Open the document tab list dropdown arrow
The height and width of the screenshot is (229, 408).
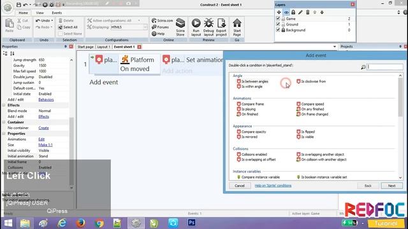click(334, 46)
